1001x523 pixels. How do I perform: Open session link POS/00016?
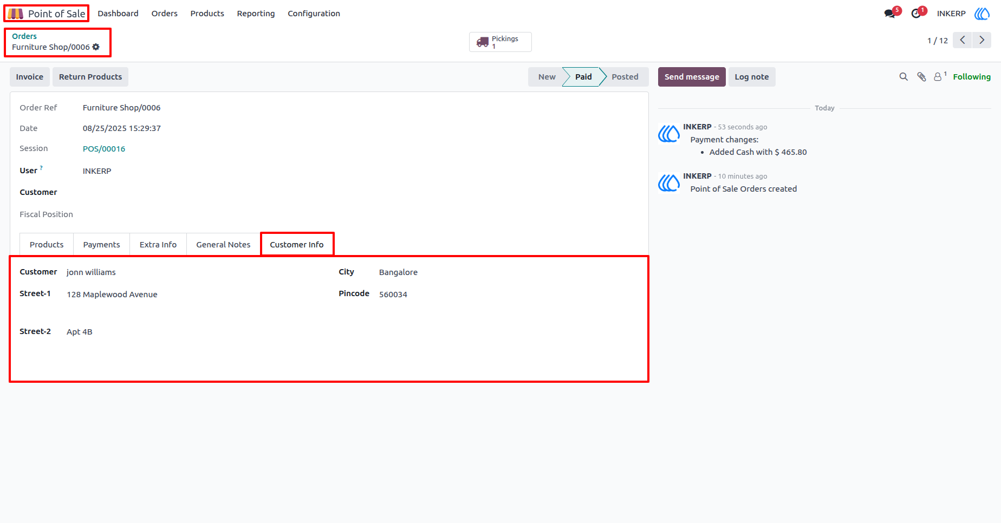point(104,149)
